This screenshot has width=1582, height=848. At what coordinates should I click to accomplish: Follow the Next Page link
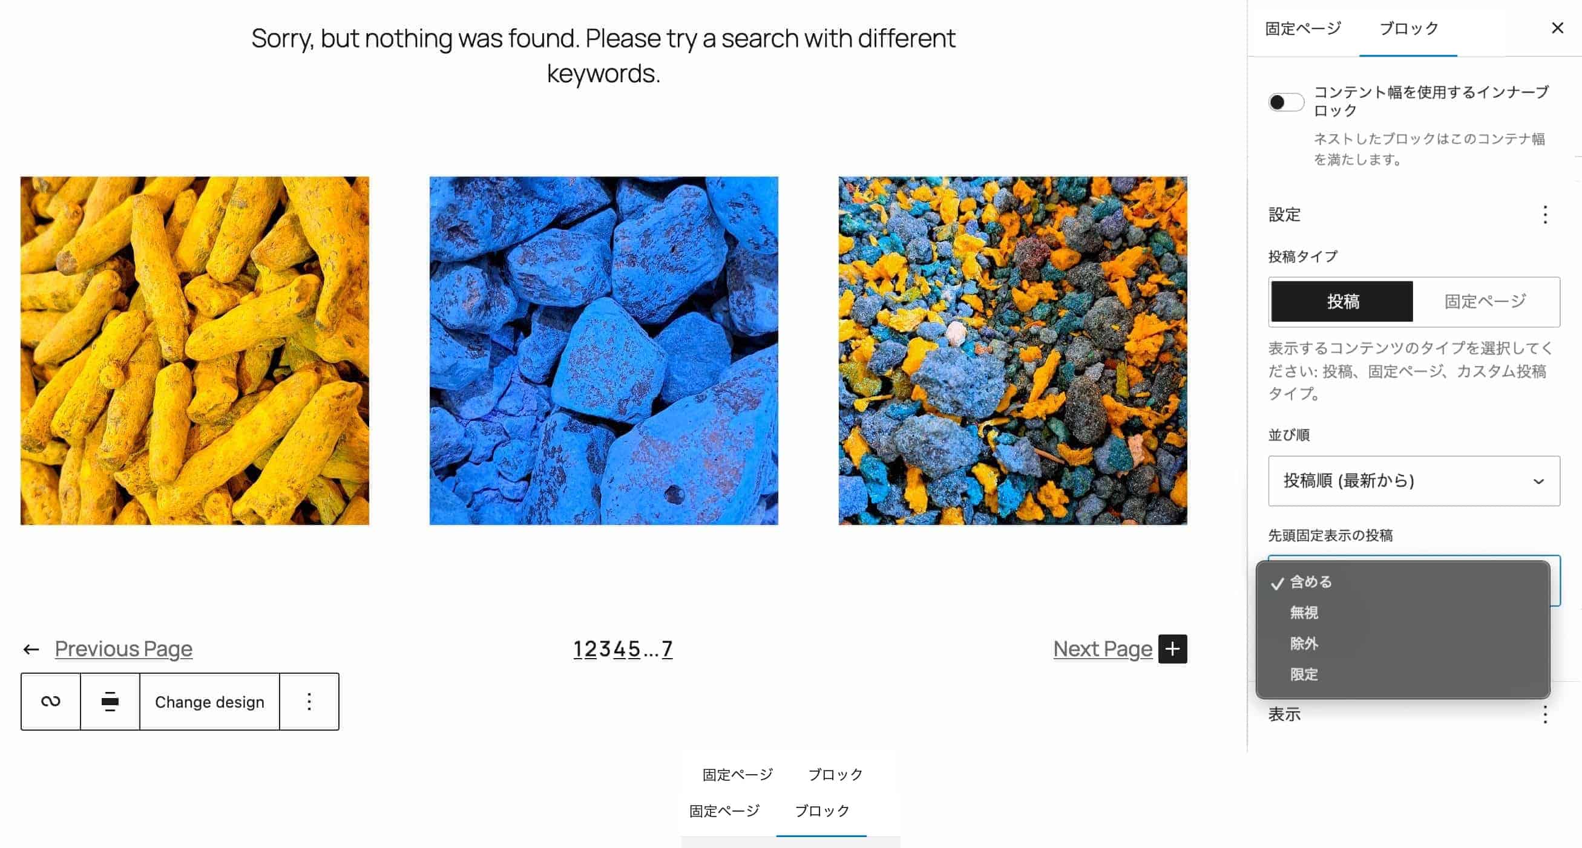coord(1102,648)
